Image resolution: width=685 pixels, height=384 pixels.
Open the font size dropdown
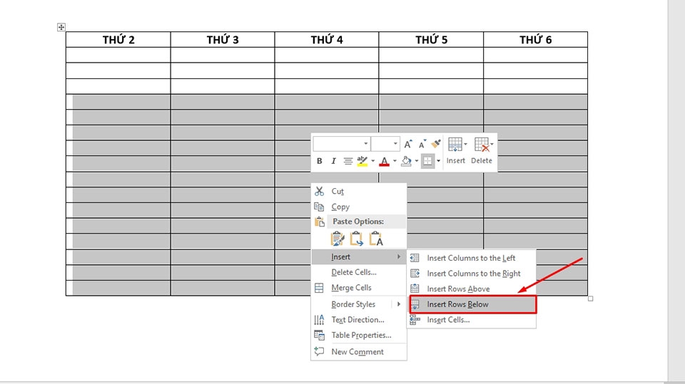point(395,144)
